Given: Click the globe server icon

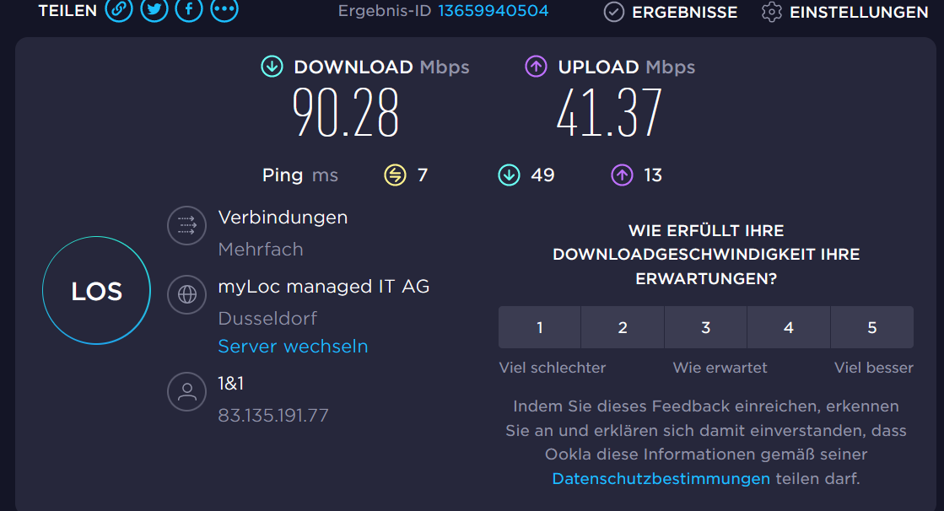Looking at the screenshot, I should 186,294.
